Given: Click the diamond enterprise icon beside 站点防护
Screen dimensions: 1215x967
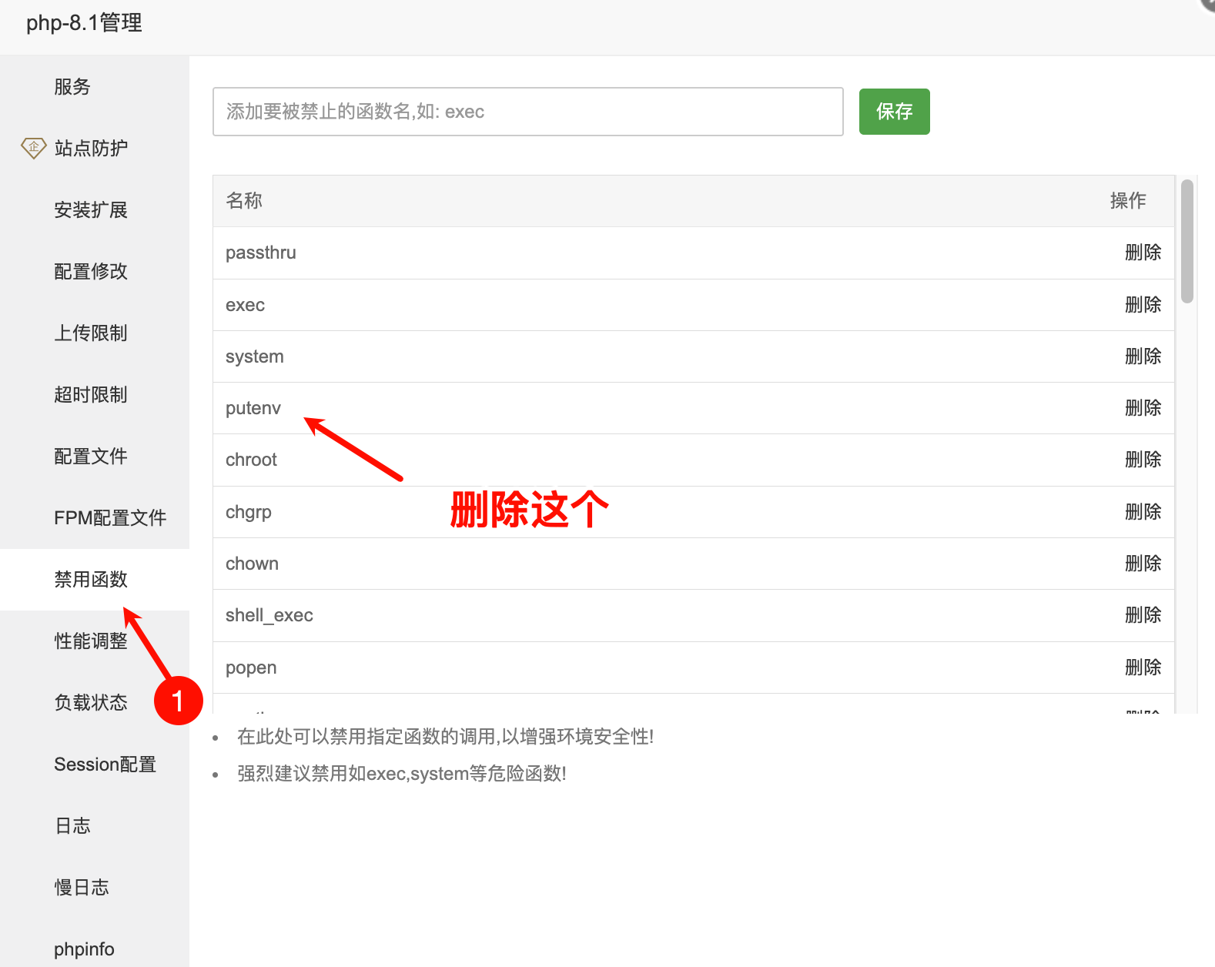Looking at the screenshot, I should (x=33, y=148).
